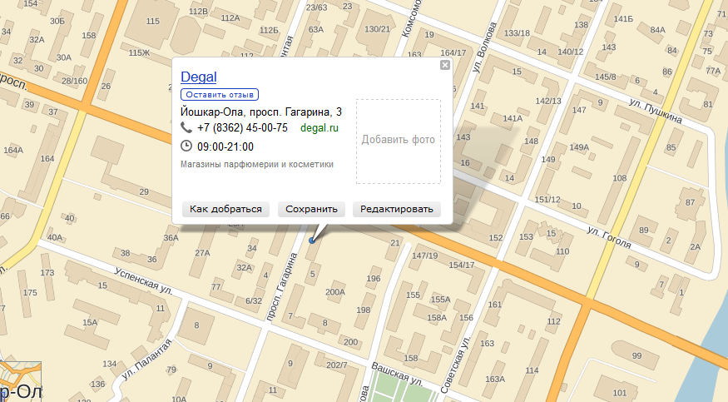
Task: Click the category 'Магазины парфюмерии и косметики'
Action: (257, 164)
